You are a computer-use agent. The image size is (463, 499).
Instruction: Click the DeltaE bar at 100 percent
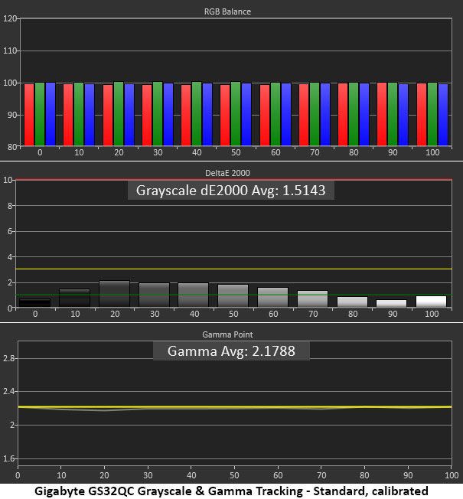(431, 302)
